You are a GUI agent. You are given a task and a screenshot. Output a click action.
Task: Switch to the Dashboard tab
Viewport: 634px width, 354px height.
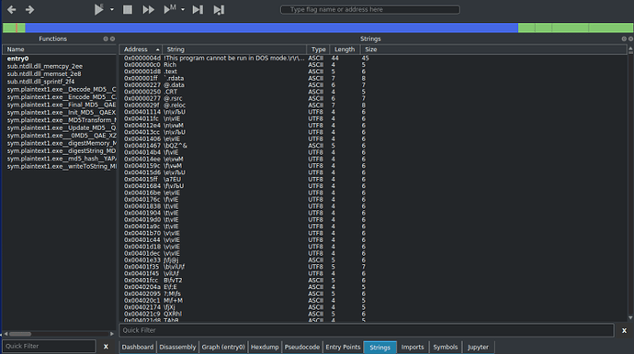pyautogui.click(x=138, y=347)
